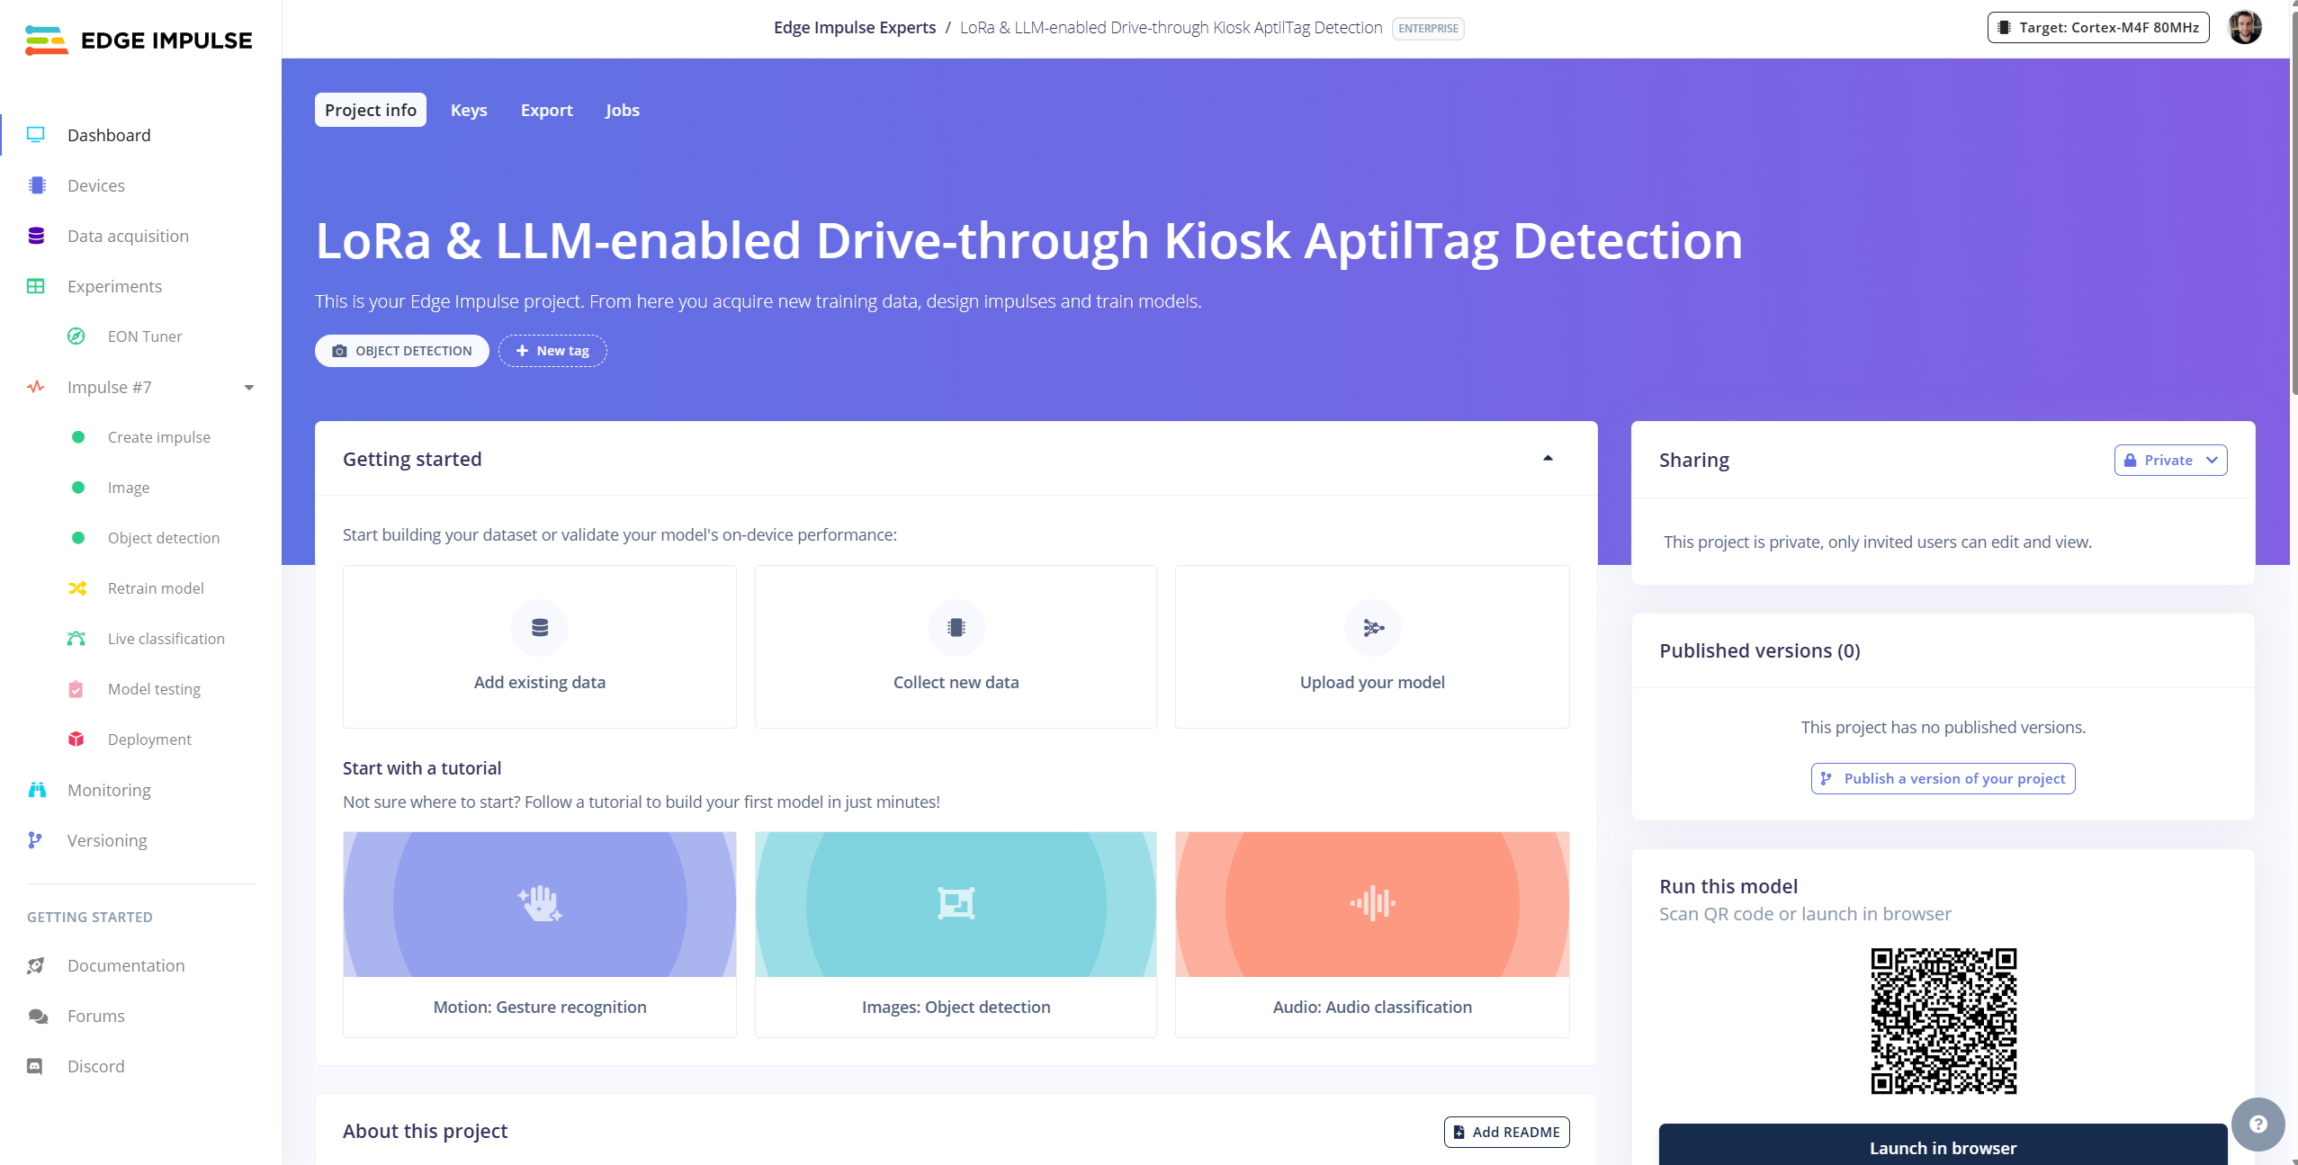Open Live classification icon
Screen dimensions: 2298x1165
click(76, 639)
